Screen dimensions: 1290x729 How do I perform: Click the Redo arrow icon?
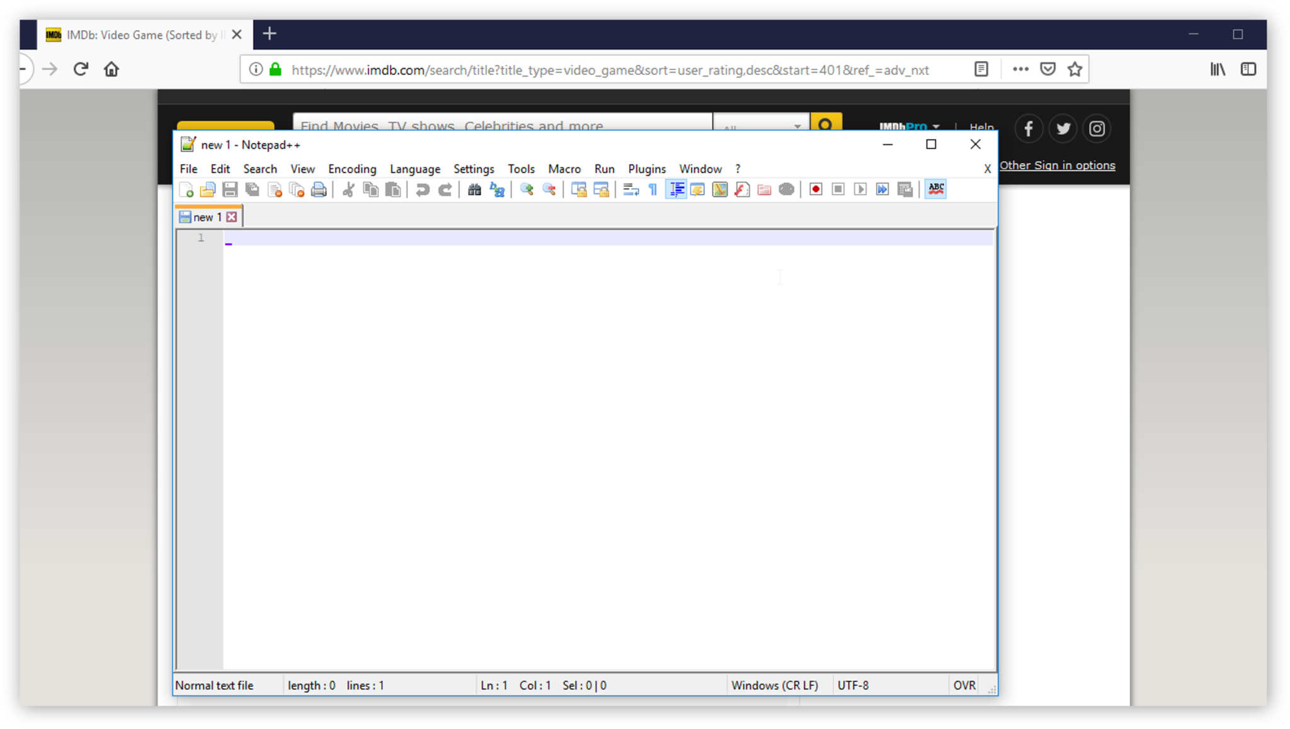[x=445, y=189]
